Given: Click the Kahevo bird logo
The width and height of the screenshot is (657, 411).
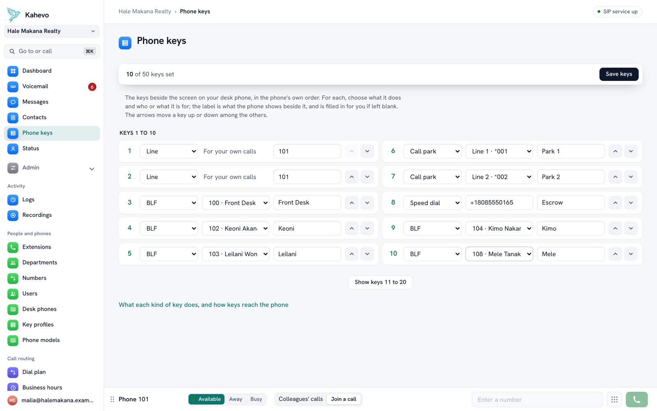Looking at the screenshot, I should [x=14, y=15].
